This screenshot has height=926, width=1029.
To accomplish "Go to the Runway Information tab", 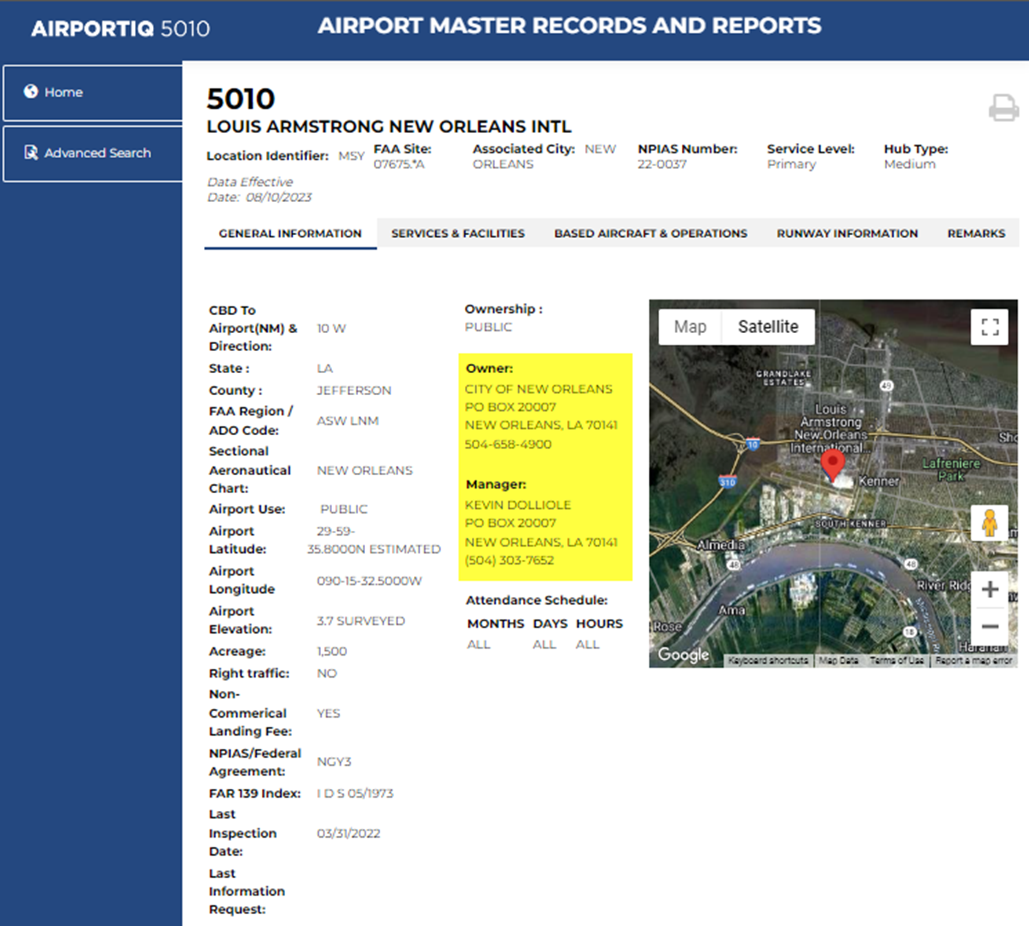I will [847, 233].
